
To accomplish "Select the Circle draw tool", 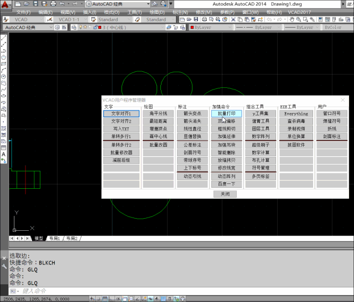I will point(4,76).
